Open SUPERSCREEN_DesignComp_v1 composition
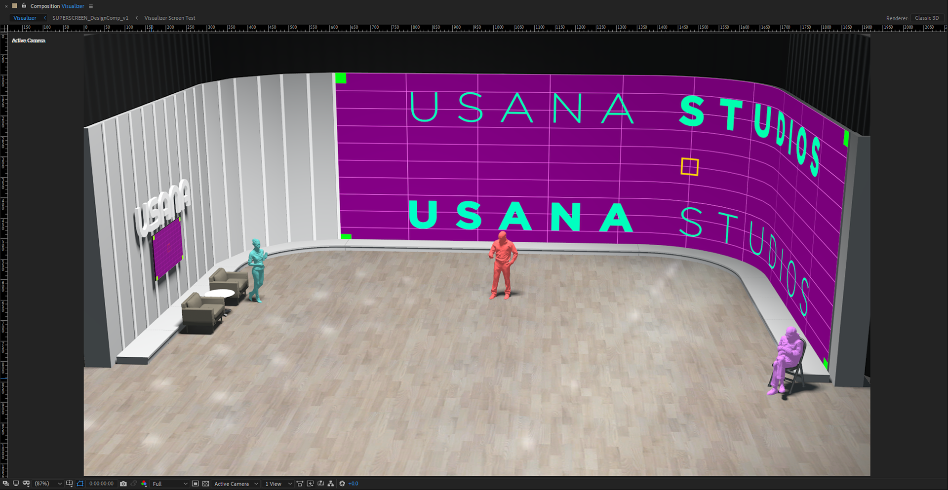The width and height of the screenshot is (948, 490). (90, 18)
